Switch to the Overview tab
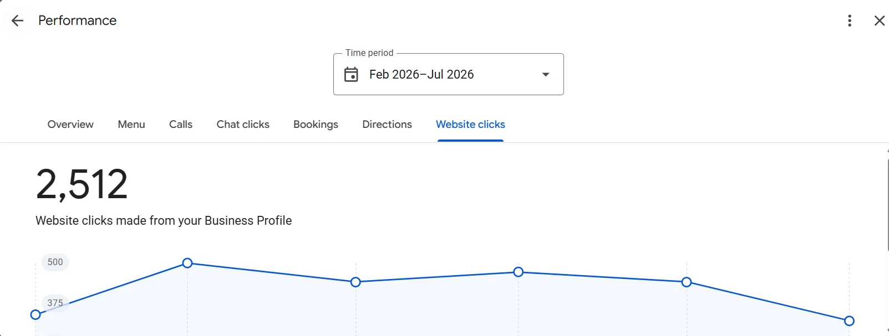Screen dimensions: 889x336 point(70,125)
